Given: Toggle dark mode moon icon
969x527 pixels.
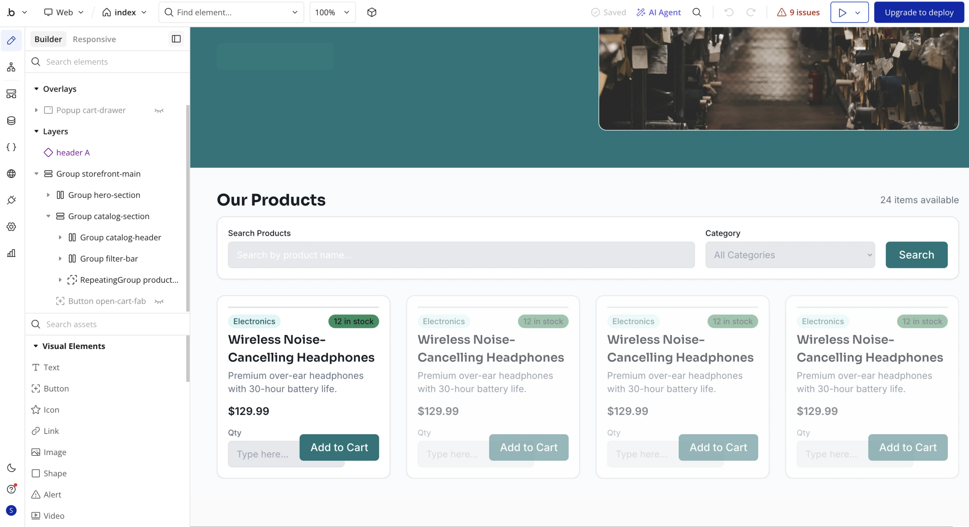Looking at the screenshot, I should point(11,468).
